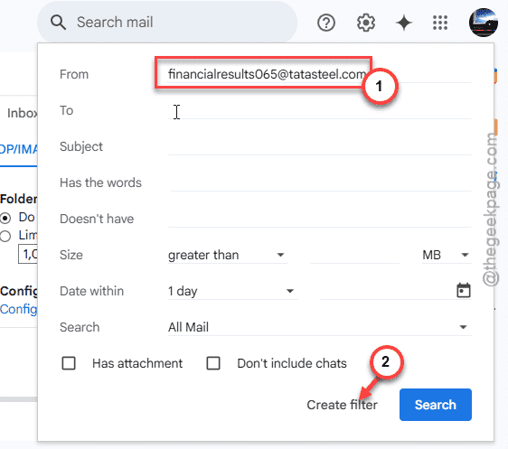Click the POP/IMAP settings tab
Screen dimensions: 508x449
coord(18,149)
